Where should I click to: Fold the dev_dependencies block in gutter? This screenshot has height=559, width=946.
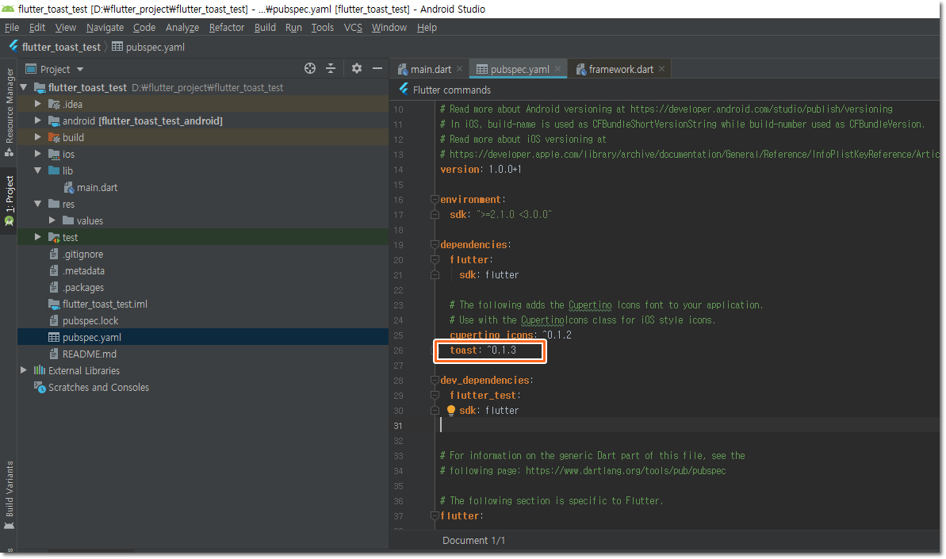[x=435, y=380]
